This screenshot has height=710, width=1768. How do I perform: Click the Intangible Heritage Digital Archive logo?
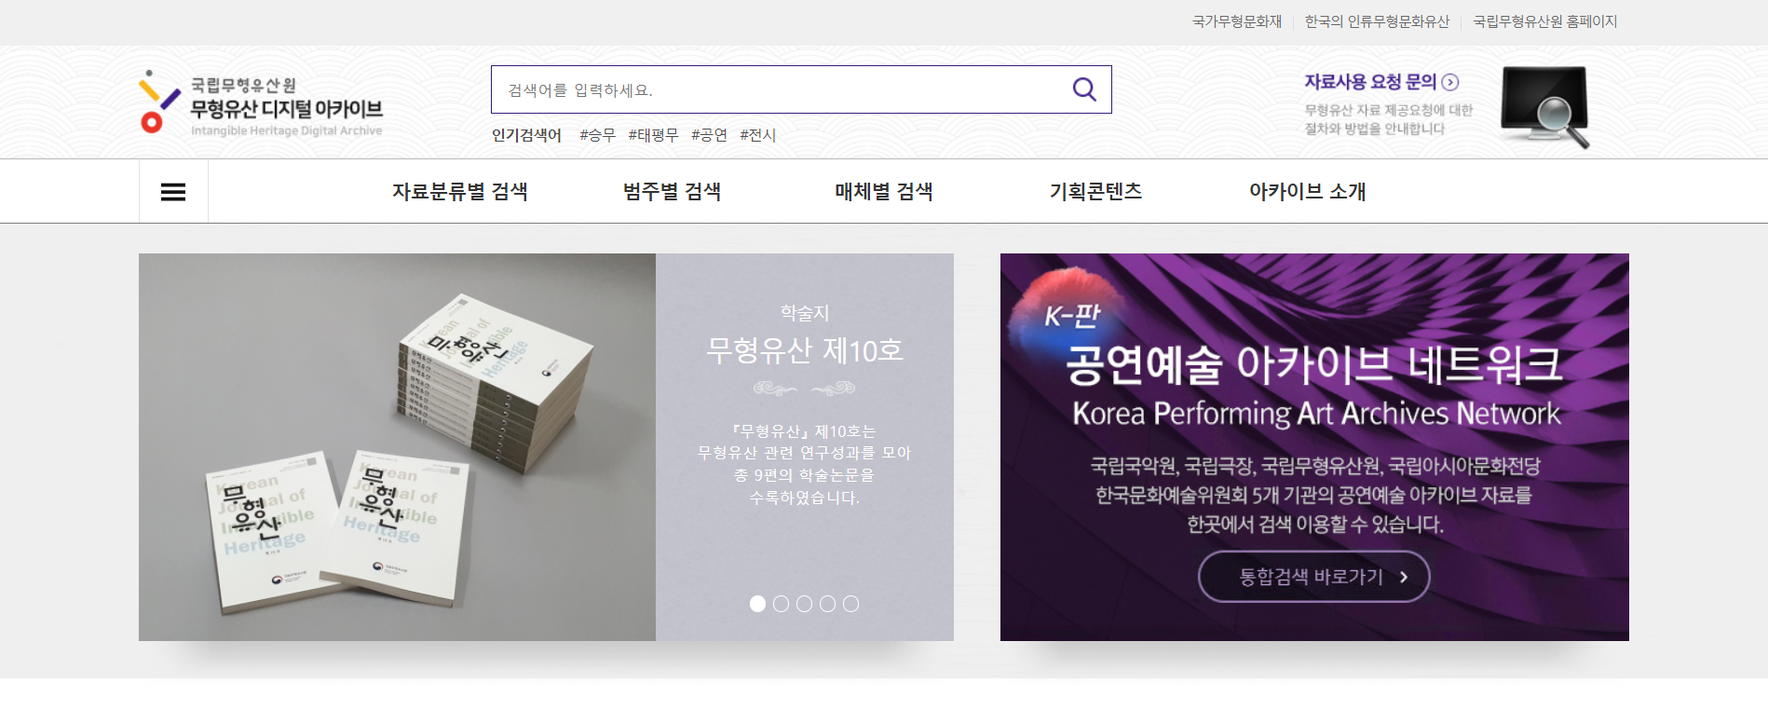pos(262,103)
